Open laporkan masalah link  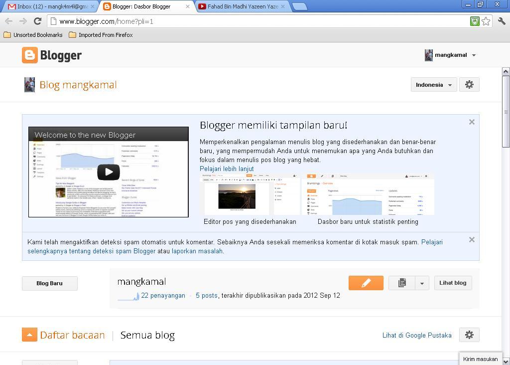197,251
